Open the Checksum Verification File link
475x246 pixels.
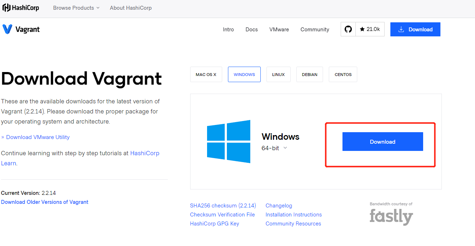(x=222, y=215)
